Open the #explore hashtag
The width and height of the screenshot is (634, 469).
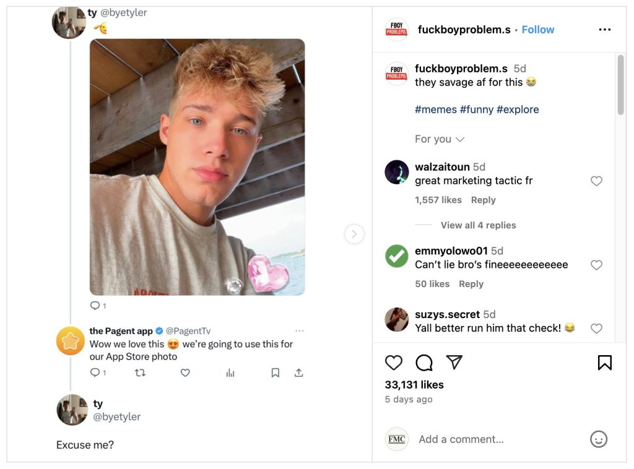(x=518, y=110)
